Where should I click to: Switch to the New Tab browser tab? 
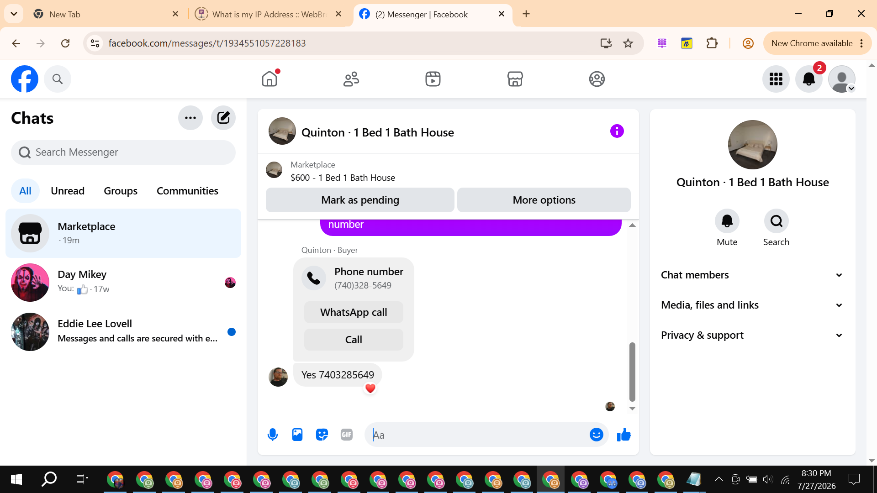(106, 14)
